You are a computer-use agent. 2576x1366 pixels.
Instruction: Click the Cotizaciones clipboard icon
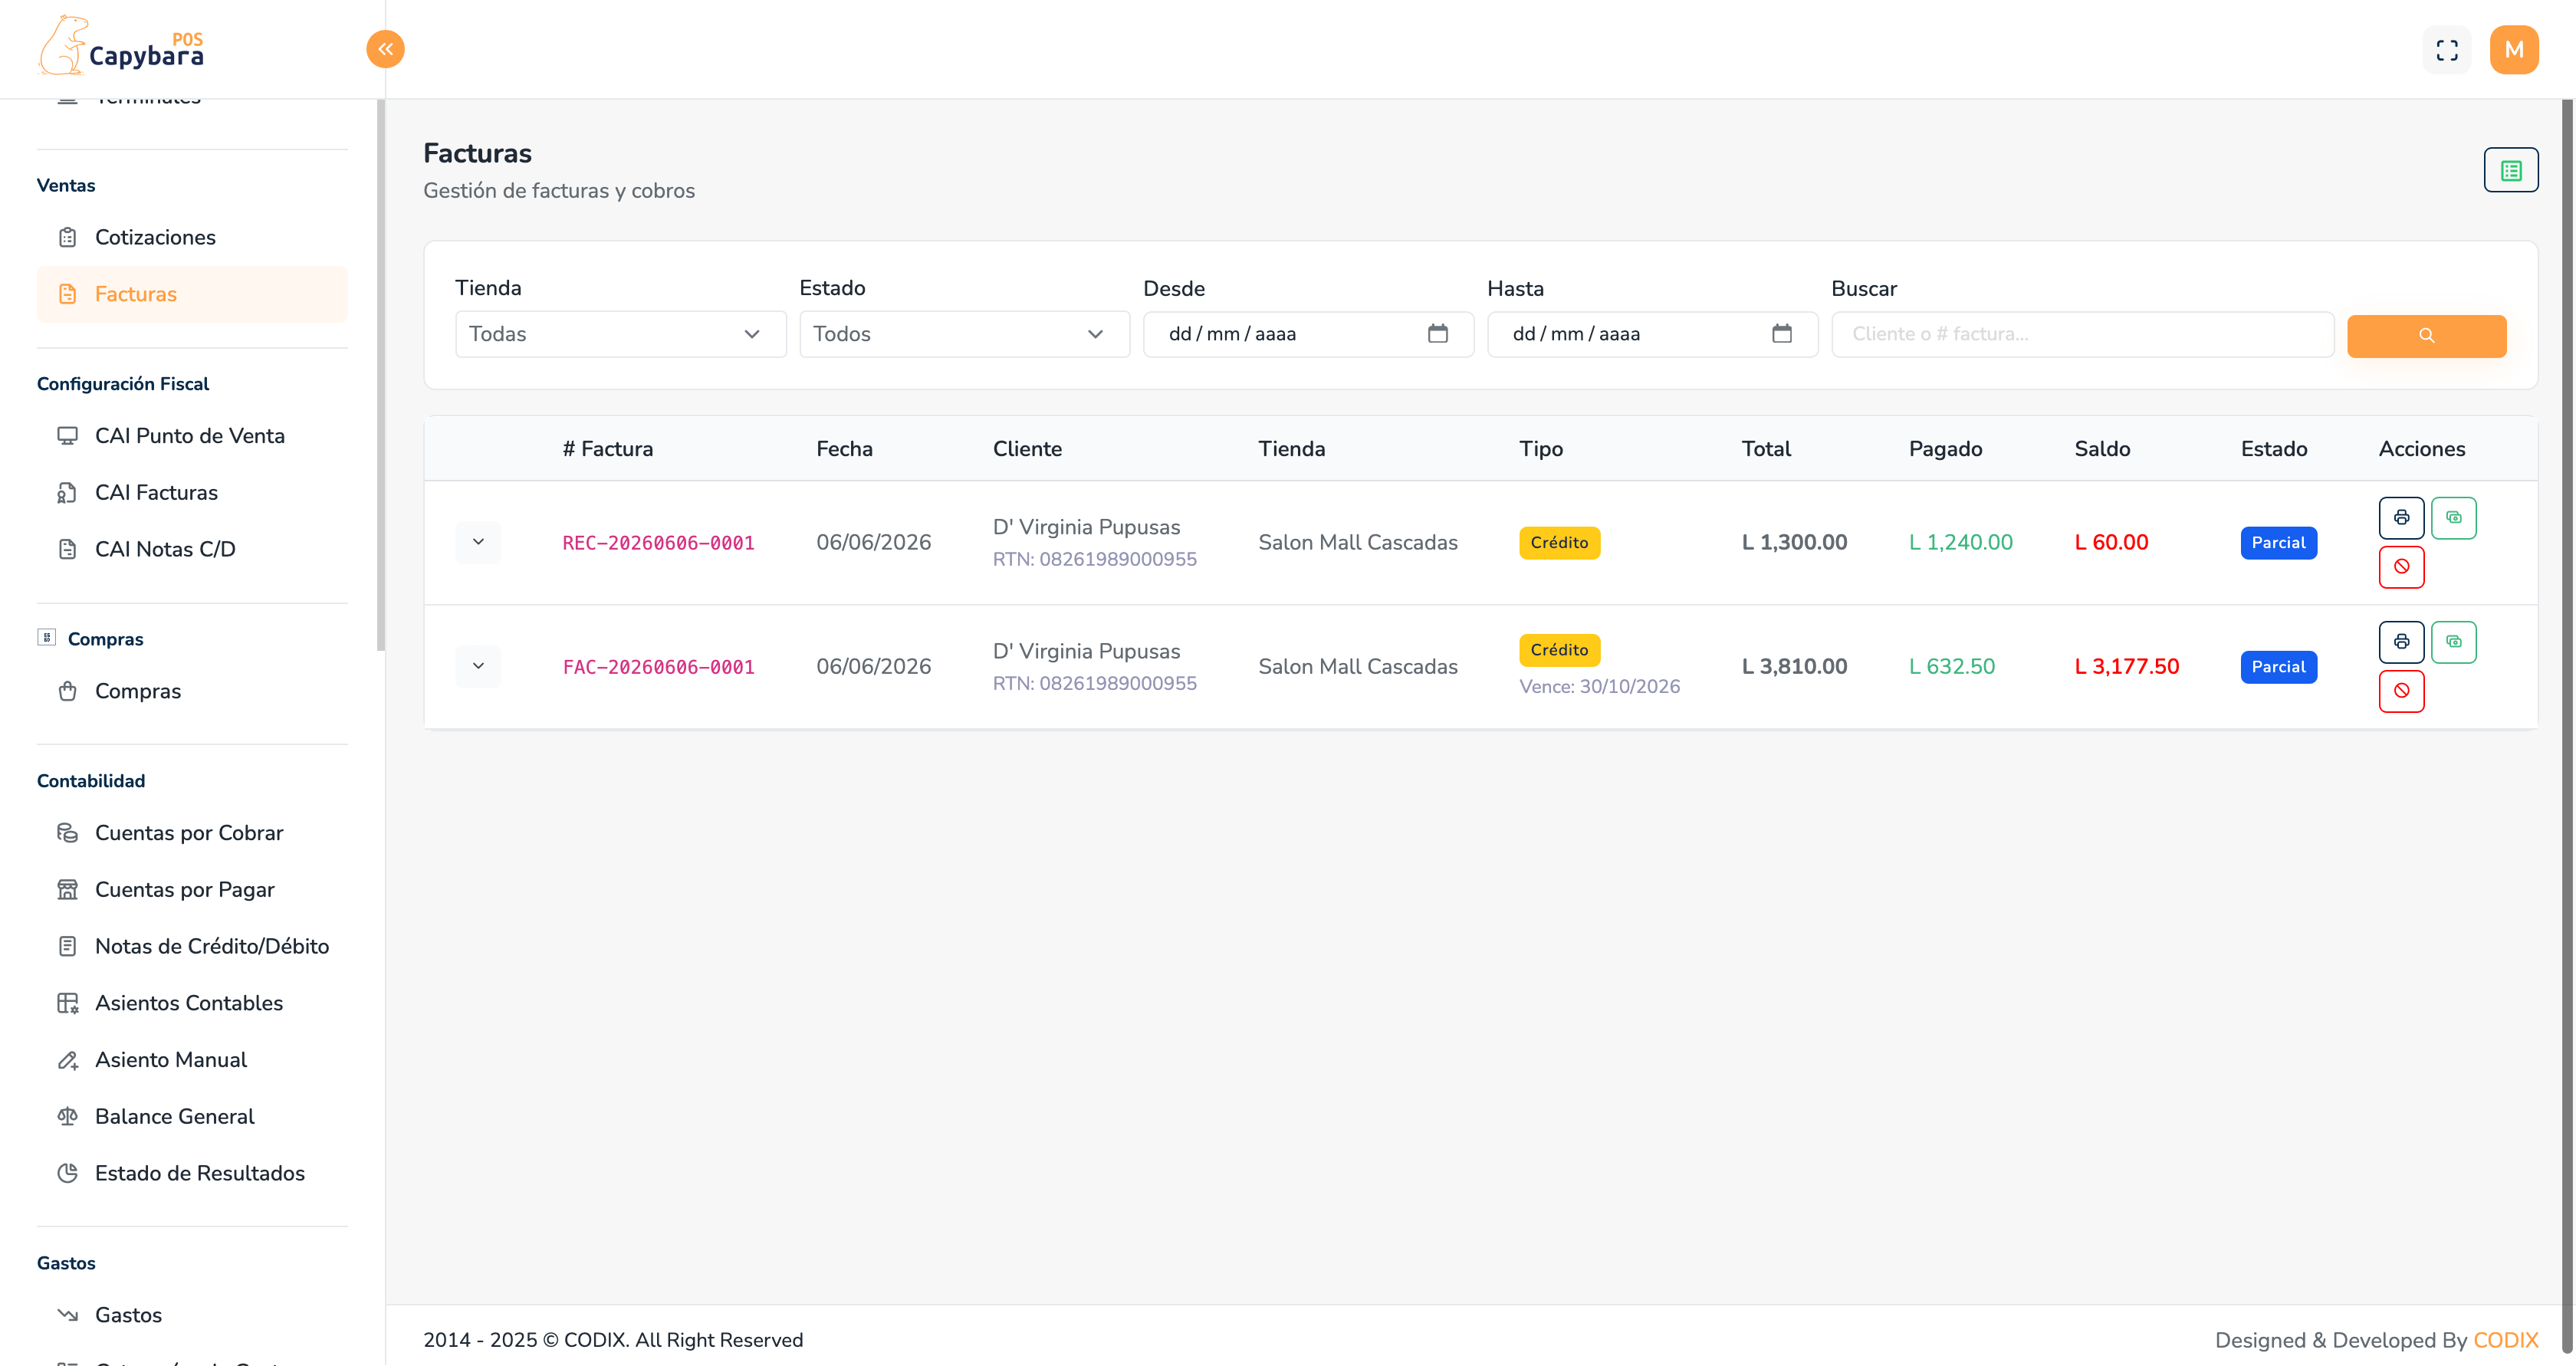[67, 238]
